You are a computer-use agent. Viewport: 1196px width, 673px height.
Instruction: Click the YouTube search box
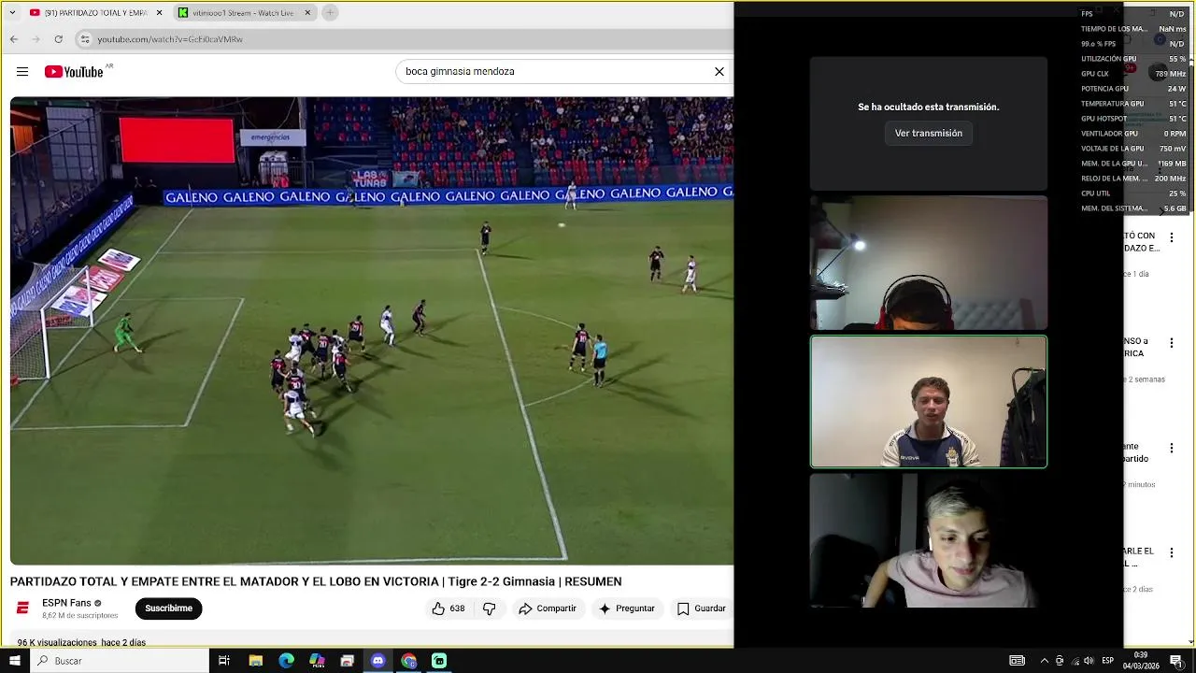[556, 71]
